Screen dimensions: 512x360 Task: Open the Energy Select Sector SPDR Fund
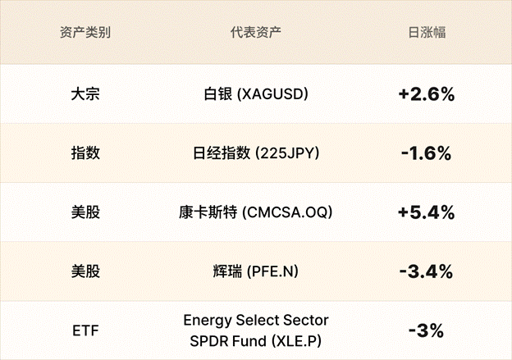tap(256, 330)
